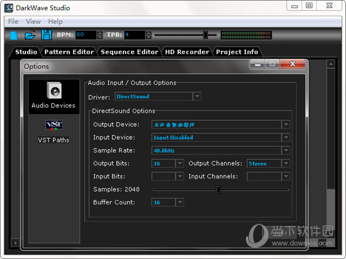346x259 pixels.
Task: Select the Audio Devices options category
Action: tap(54, 97)
